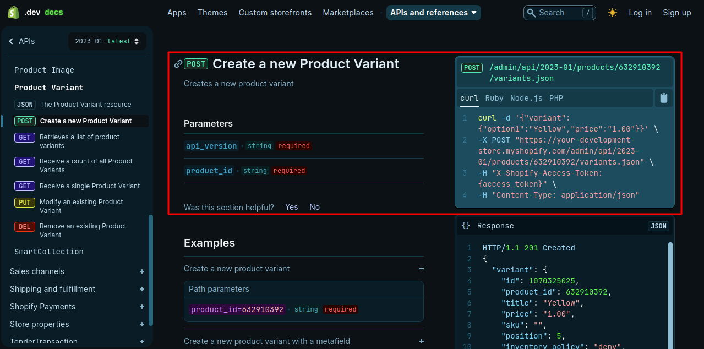Click the sidebar vertical scrollbar
Viewport: 704px width, 349px height.
(151, 270)
